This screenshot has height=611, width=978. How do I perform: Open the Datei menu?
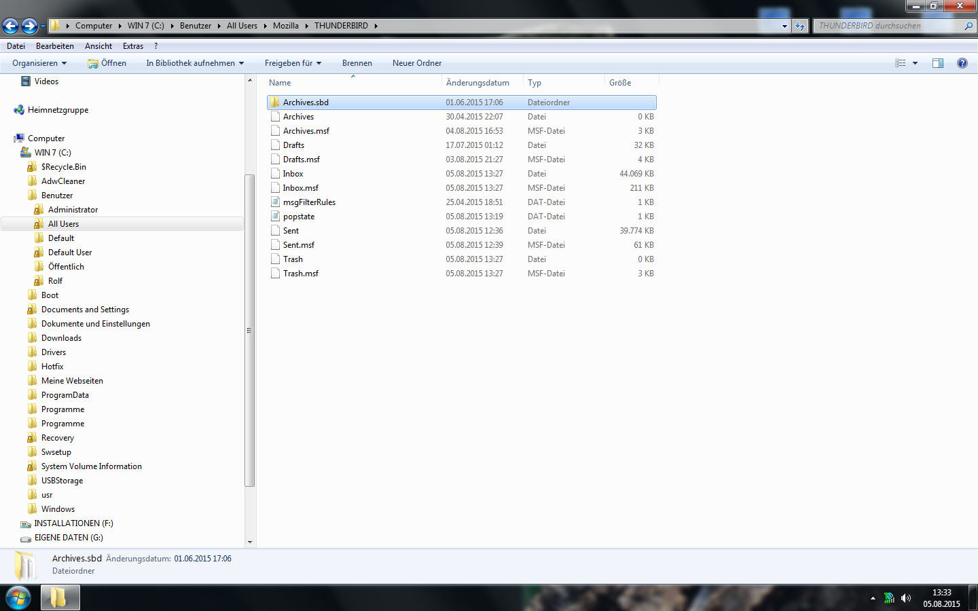pyautogui.click(x=16, y=46)
